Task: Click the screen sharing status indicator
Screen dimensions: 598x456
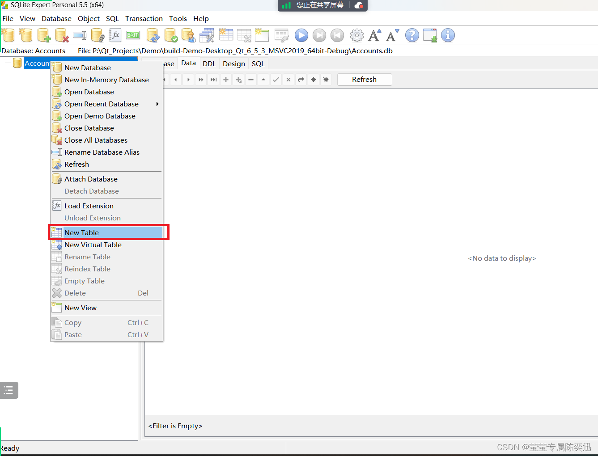Action: point(322,5)
